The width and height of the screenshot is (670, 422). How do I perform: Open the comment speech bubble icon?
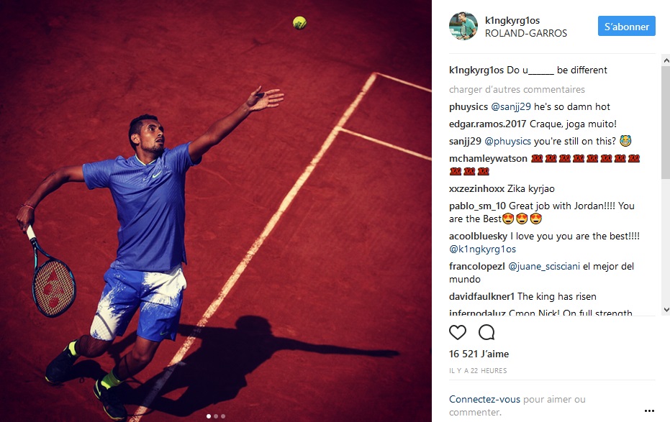[x=486, y=332]
